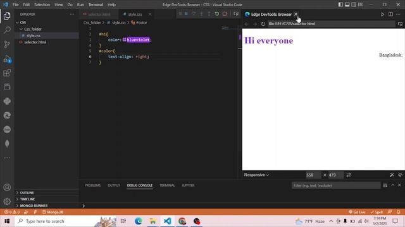
Task: Open the Manage gear icon
Action: tap(7, 201)
